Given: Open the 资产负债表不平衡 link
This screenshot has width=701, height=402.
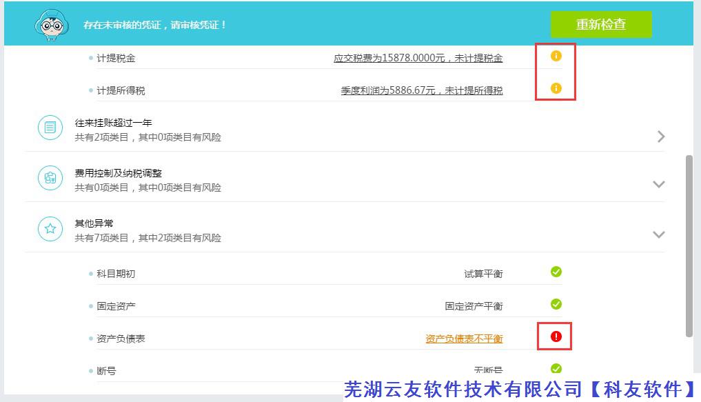Looking at the screenshot, I should (464, 339).
